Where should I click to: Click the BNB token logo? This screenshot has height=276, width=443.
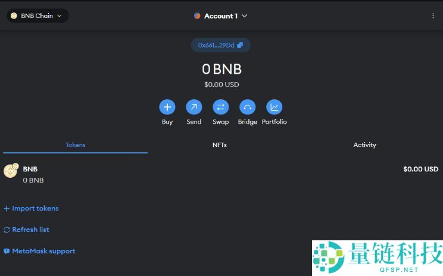11,171
